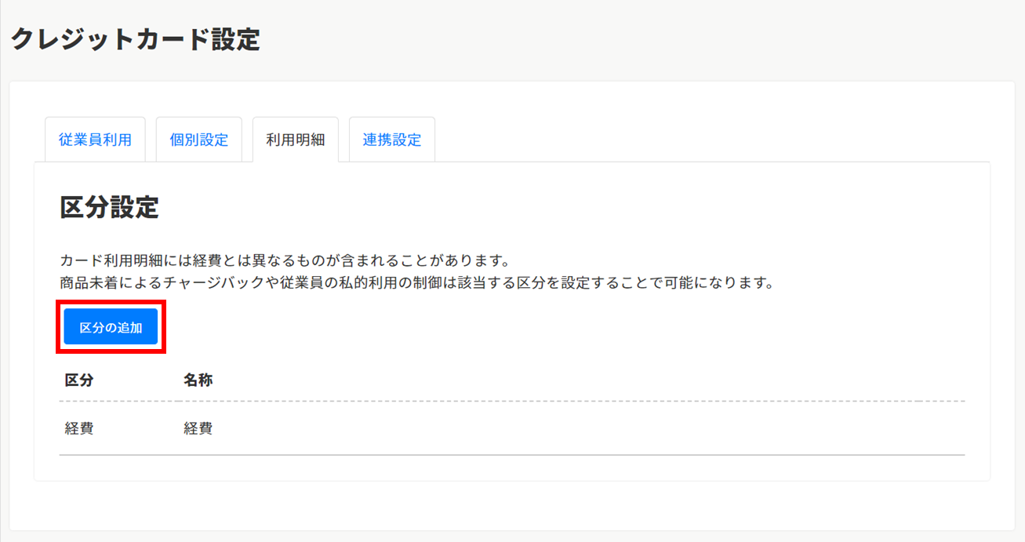This screenshot has height=542, width=1025.
Task: Click the description line starting with 商品未着
Action: coord(416,283)
